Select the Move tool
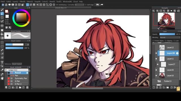The height and width of the screenshot is (101, 181). [x=2, y=26]
